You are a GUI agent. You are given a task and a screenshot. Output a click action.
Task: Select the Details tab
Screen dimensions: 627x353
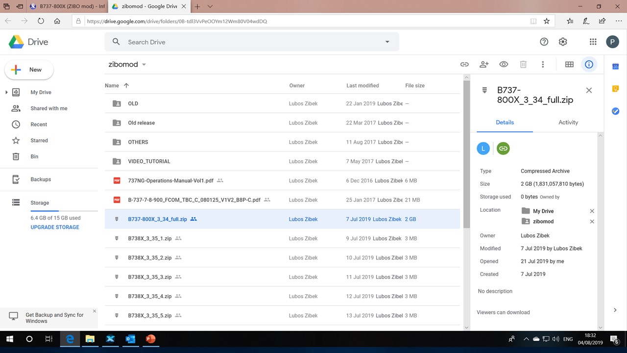[505, 122]
